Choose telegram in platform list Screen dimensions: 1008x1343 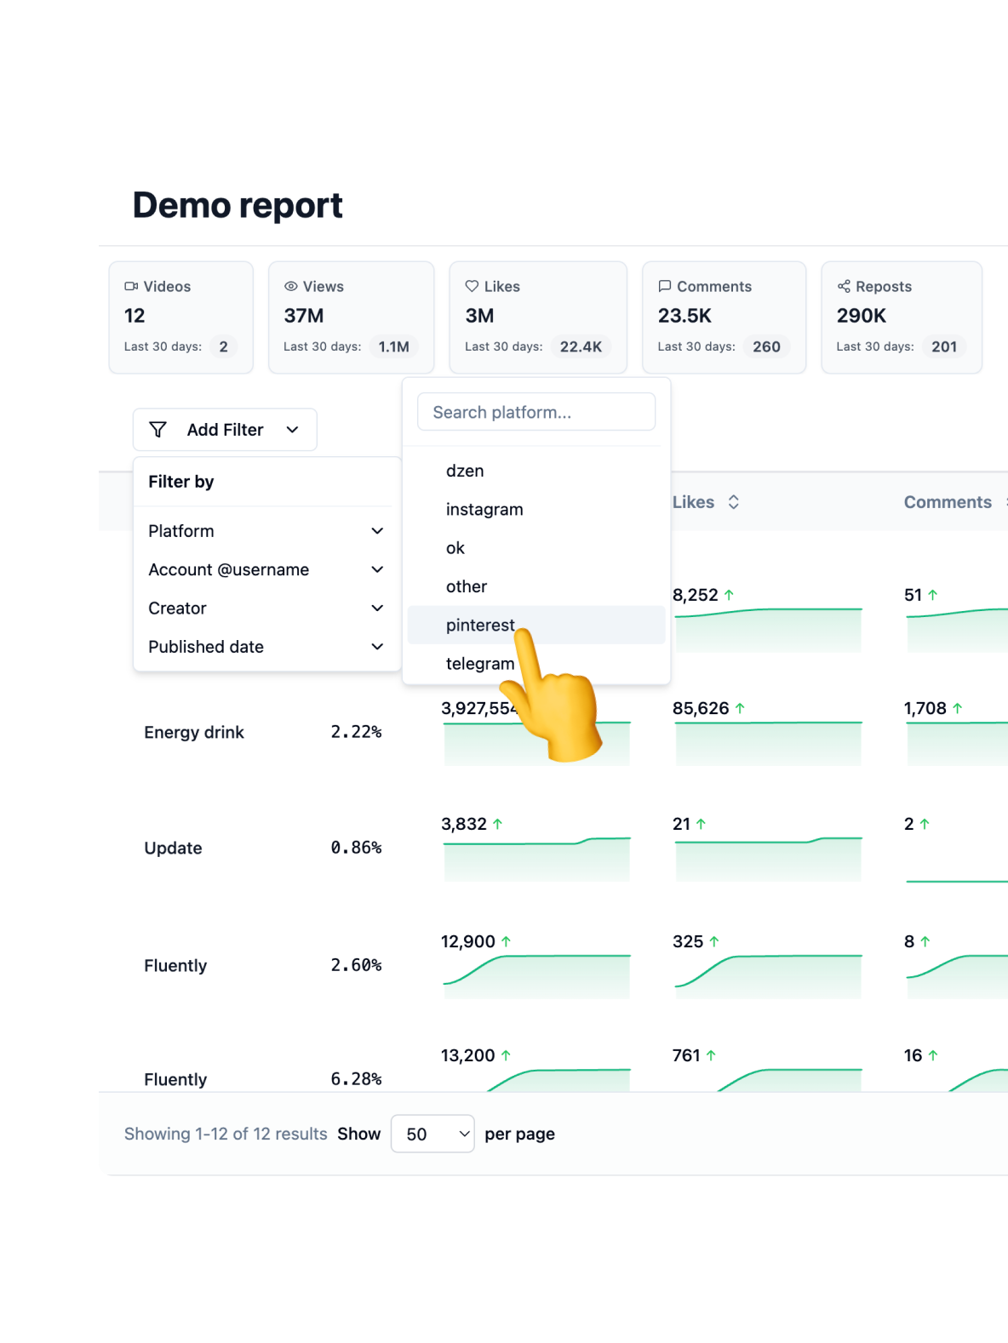(x=536, y=664)
